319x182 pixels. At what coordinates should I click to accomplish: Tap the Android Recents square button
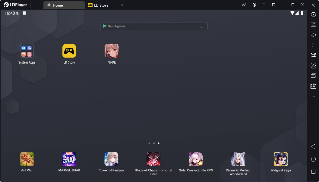(x=313, y=172)
